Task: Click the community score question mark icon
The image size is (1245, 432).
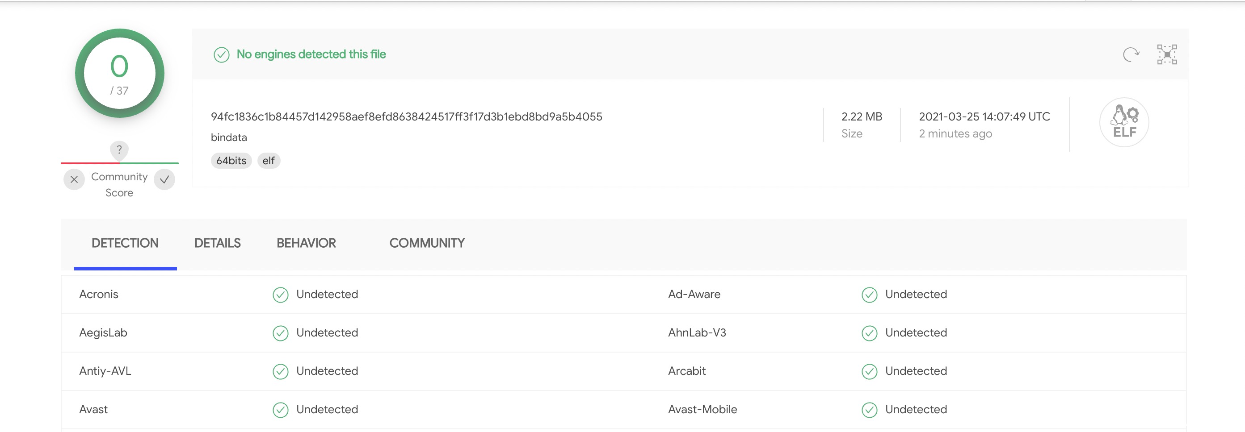Action: coord(119,150)
